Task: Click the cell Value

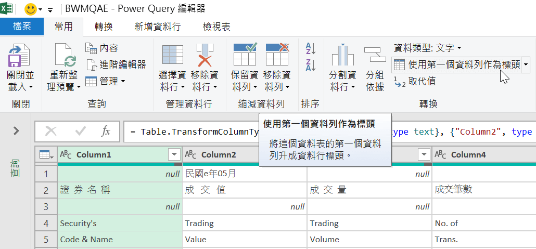Action: 245,240
